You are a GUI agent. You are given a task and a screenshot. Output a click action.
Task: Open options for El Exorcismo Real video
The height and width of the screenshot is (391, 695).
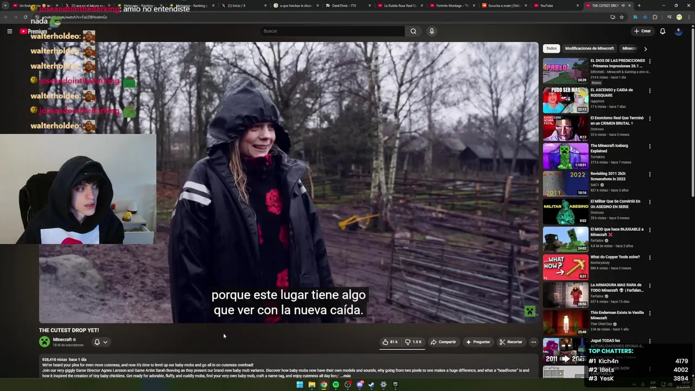(x=649, y=118)
